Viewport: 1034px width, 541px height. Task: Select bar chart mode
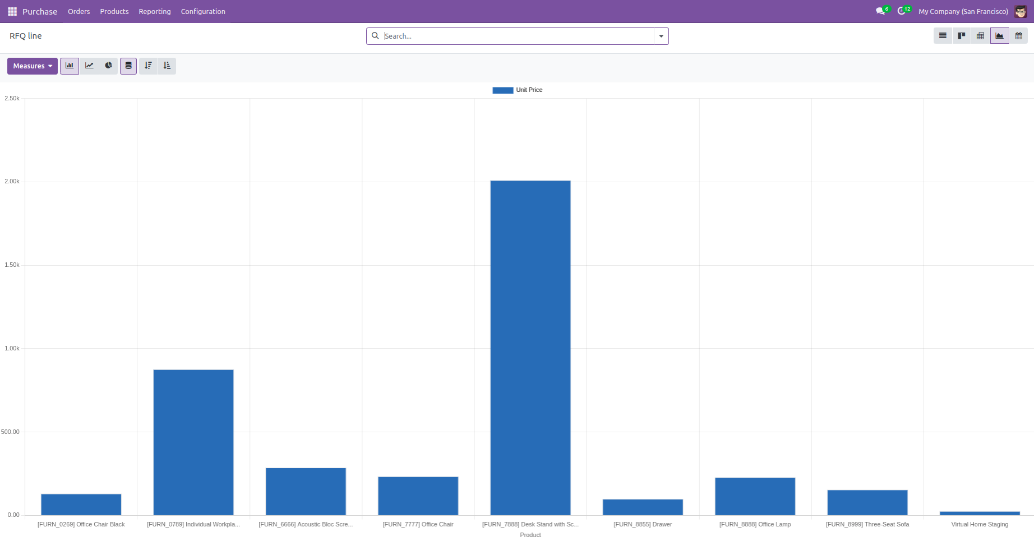70,66
